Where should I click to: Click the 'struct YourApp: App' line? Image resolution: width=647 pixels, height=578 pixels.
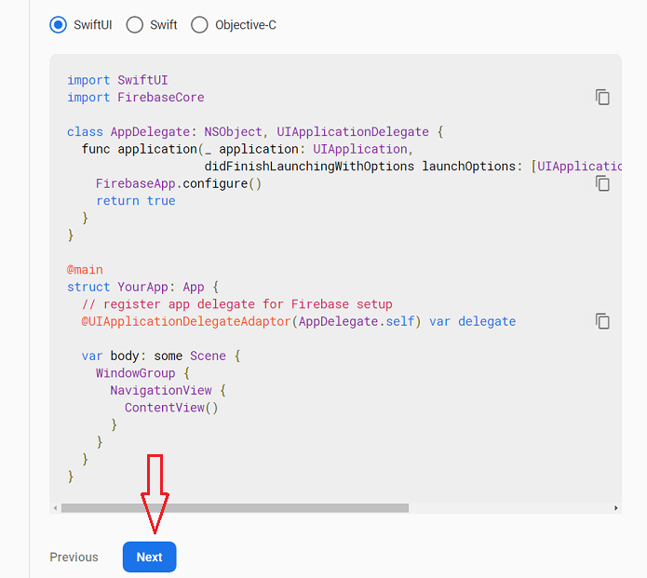[x=142, y=287]
